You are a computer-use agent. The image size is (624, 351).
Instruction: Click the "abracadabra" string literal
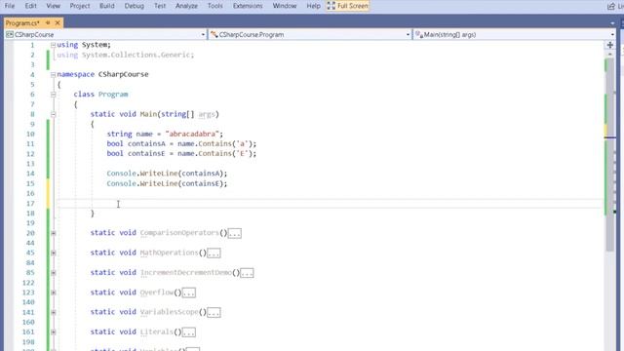pos(192,134)
